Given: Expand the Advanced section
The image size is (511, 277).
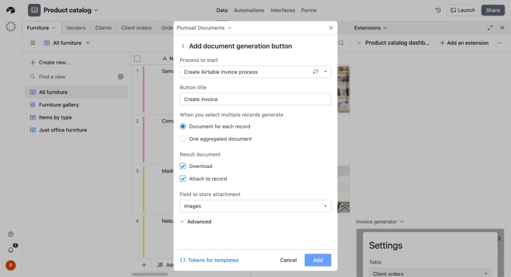Looking at the screenshot, I should [x=195, y=221].
